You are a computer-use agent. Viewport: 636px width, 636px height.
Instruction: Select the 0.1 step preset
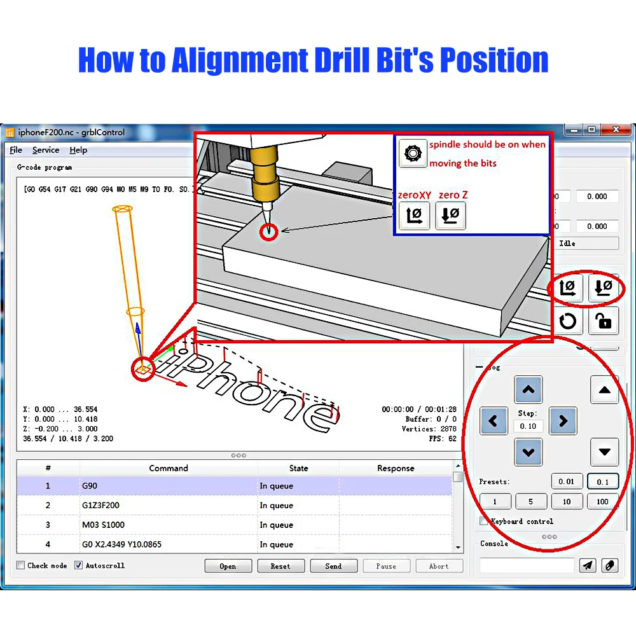coord(603,481)
